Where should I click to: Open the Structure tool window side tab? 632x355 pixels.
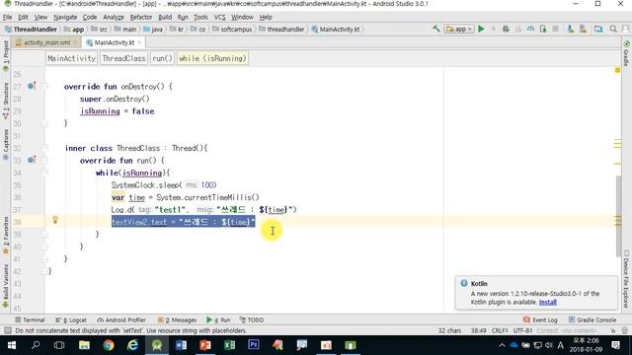click(5, 101)
